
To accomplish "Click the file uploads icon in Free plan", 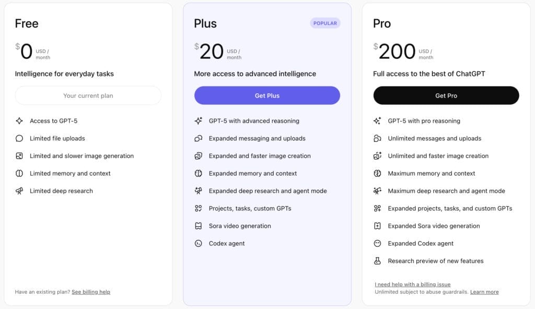I will click(x=19, y=139).
